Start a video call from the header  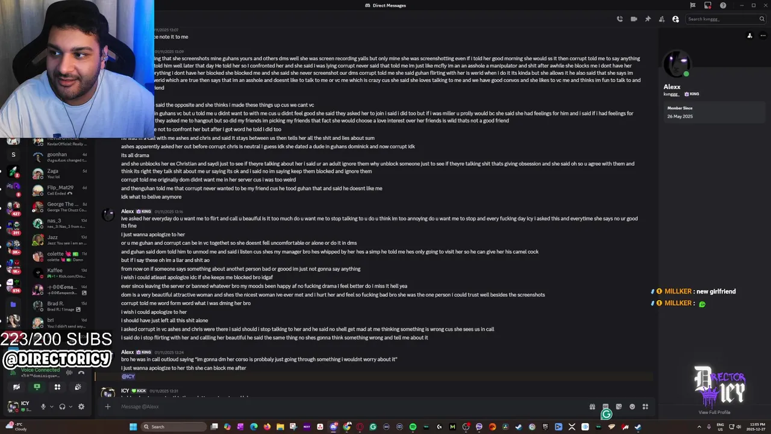click(634, 19)
